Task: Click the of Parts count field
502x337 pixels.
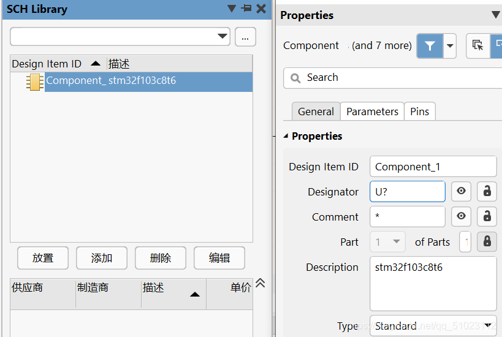Action: [x=465, y=241]
